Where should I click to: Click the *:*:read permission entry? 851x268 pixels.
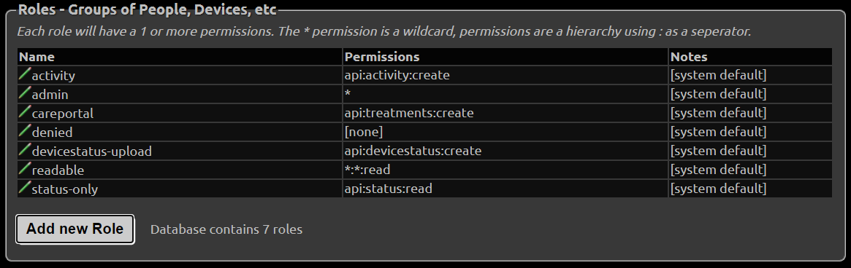(x=367, y=170)
